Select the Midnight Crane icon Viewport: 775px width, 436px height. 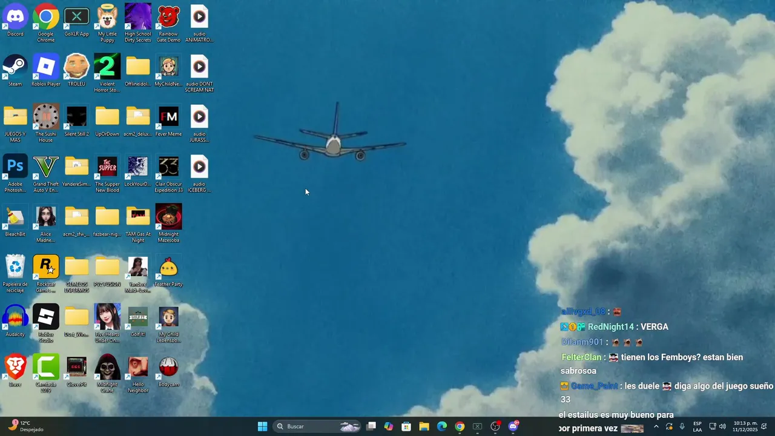pyautogui.click(x=107, y=374)
